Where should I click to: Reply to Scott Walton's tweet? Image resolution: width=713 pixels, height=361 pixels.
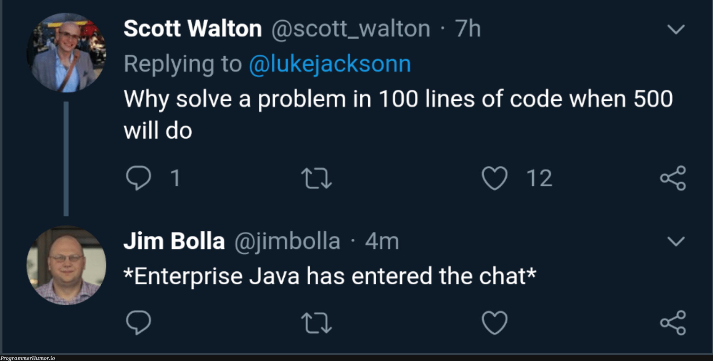point(139,178)
